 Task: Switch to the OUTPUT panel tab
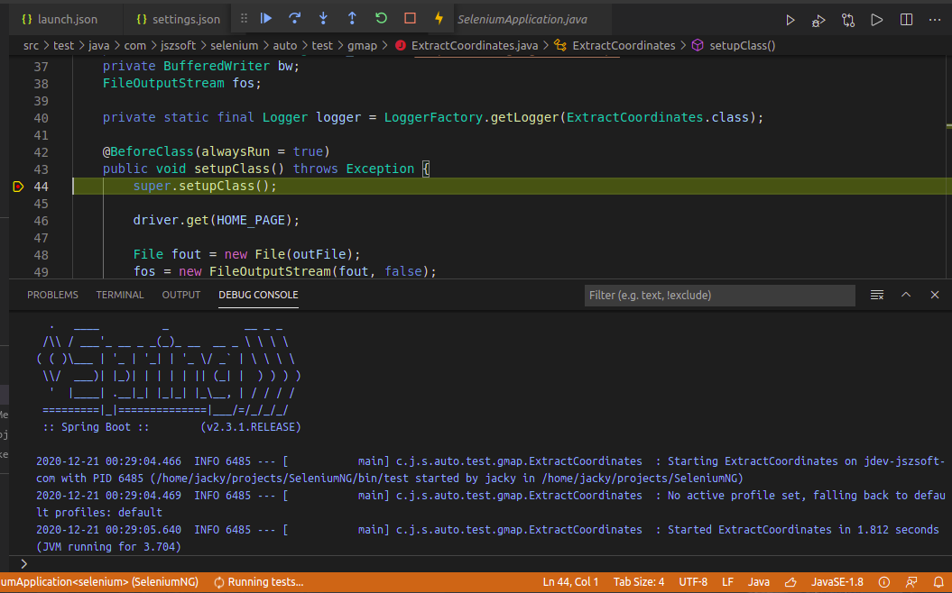(181, 295)
